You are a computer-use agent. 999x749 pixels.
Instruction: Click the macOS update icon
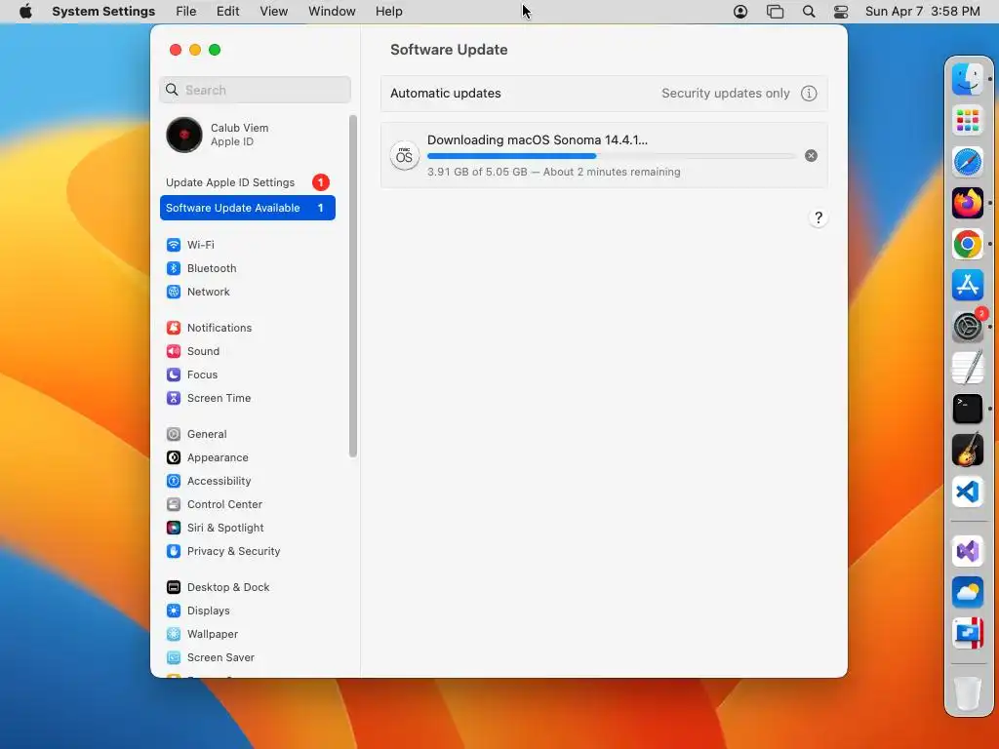[404, 156]
